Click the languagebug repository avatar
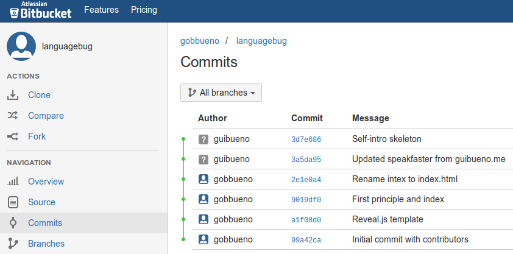The image size is (513, 254). (21, 46)
